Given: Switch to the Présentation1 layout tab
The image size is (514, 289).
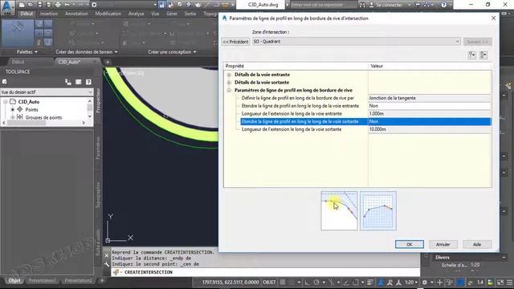Looking at the screenshot, I should pyautogui.click(x=43, y=280).
